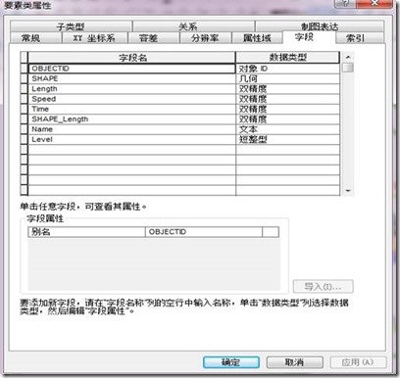
Task: Click the 对象 ID data type cell
Action: [287, 69]
